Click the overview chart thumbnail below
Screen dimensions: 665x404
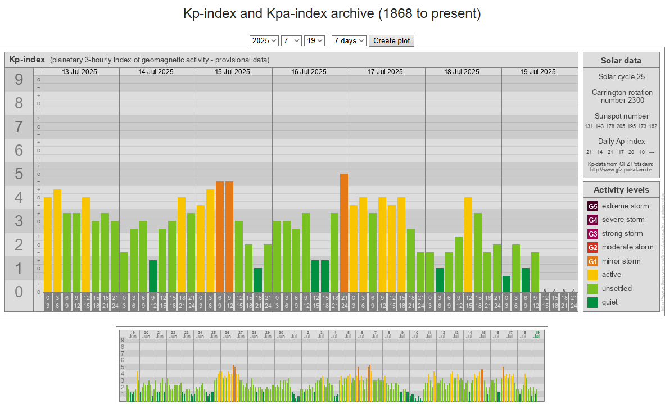[x=332, y=366]
